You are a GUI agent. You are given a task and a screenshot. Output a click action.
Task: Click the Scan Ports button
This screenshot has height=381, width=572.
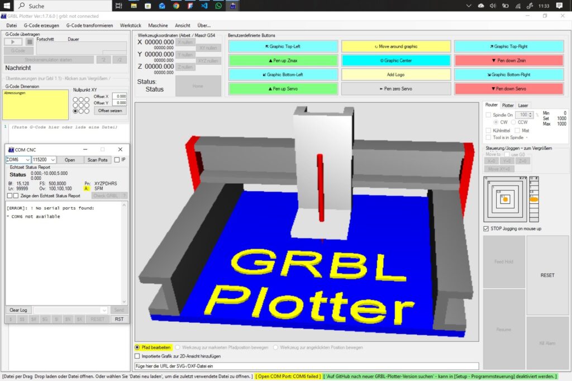(98, 160)
